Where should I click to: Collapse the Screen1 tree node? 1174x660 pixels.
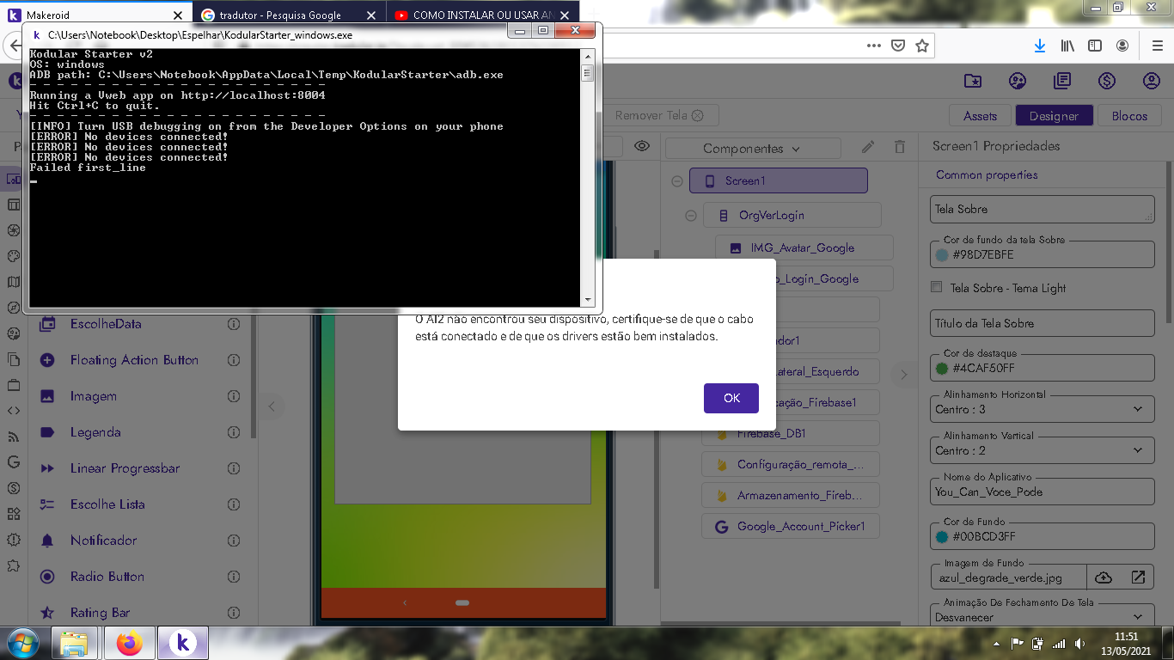pyautogui.click(x=677, y=181)
